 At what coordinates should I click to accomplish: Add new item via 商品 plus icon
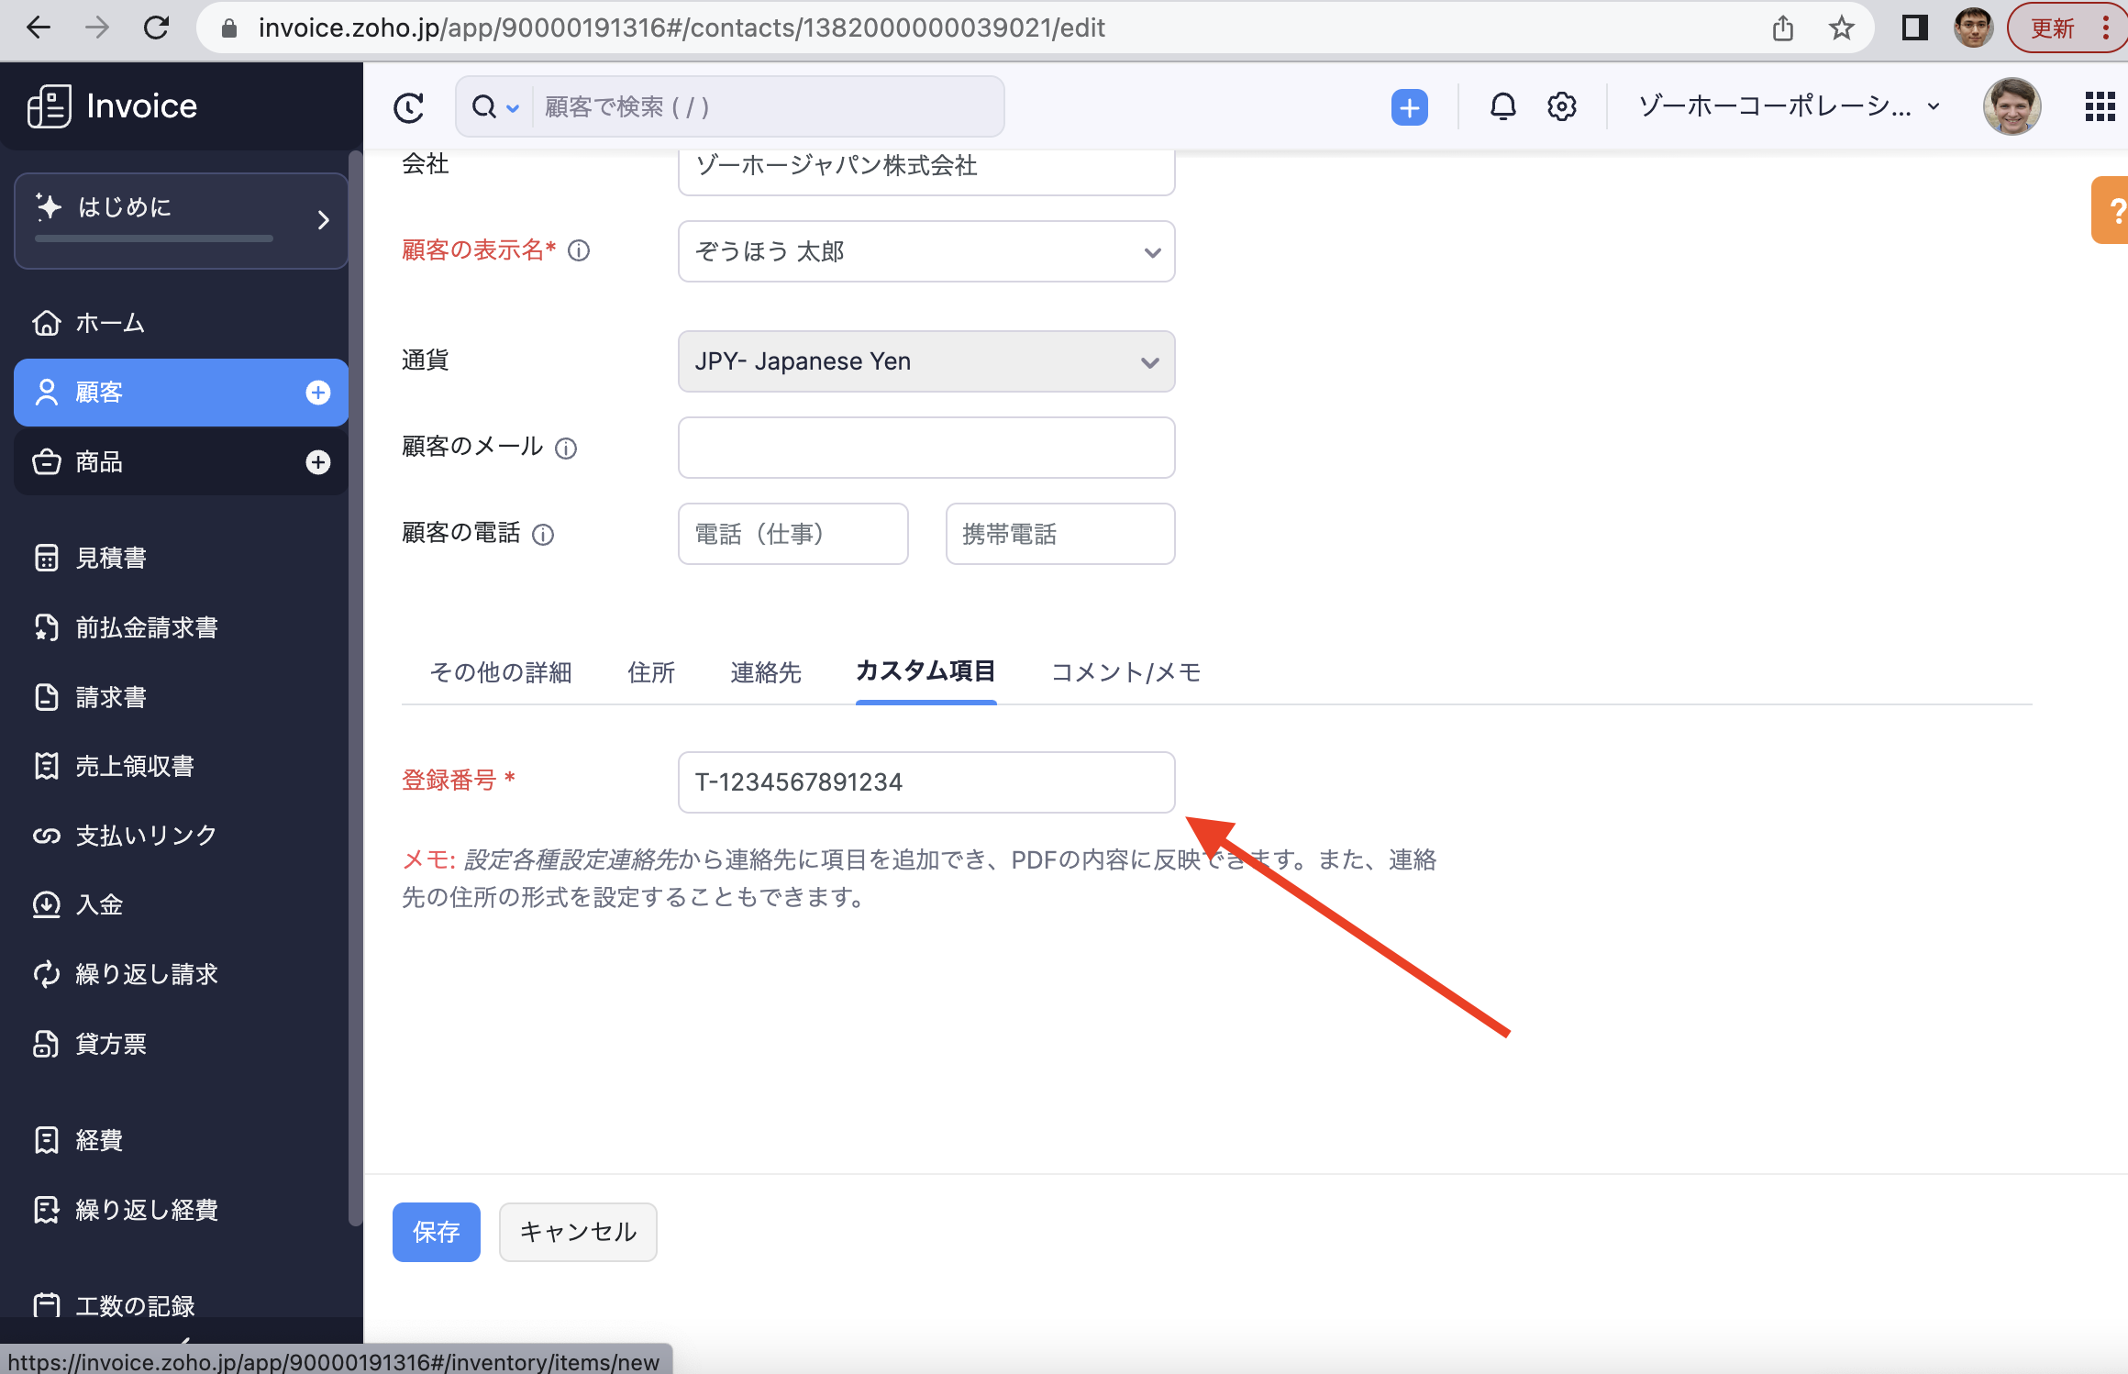pos(317,462)
